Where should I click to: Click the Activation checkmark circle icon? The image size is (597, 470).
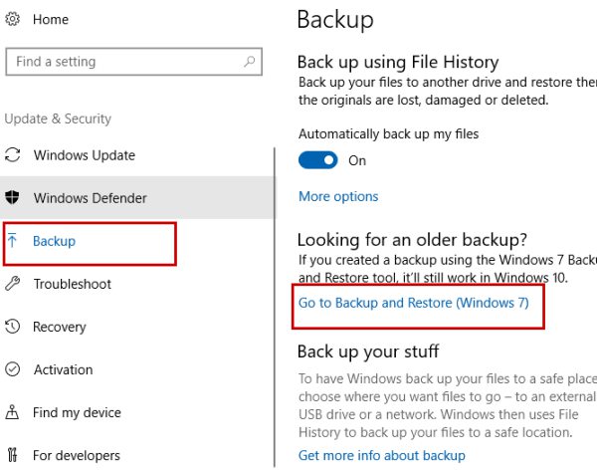[13, 369]
